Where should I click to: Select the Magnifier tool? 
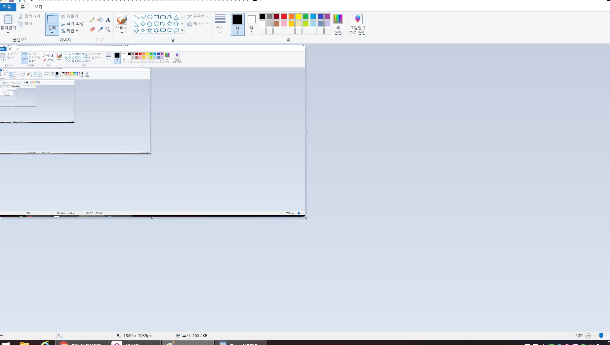coord(108,29)
